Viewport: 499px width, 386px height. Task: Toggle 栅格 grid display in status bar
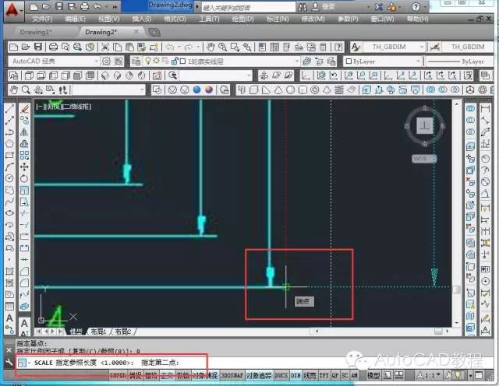point(150,375)
